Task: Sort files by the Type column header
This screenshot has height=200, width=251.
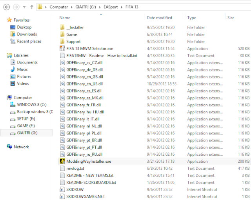Action: tap(192, 18)
